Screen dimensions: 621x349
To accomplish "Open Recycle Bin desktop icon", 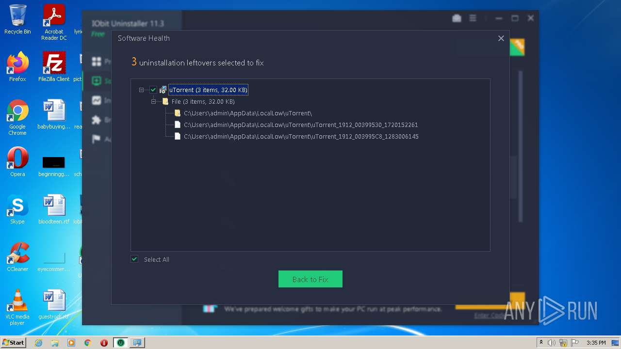I will tap(17, 19).
